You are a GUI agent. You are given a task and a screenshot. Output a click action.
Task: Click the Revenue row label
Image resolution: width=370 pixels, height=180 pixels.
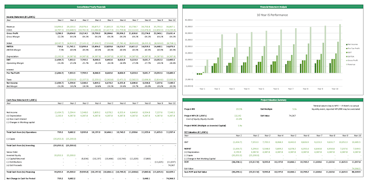pos(10,27)
